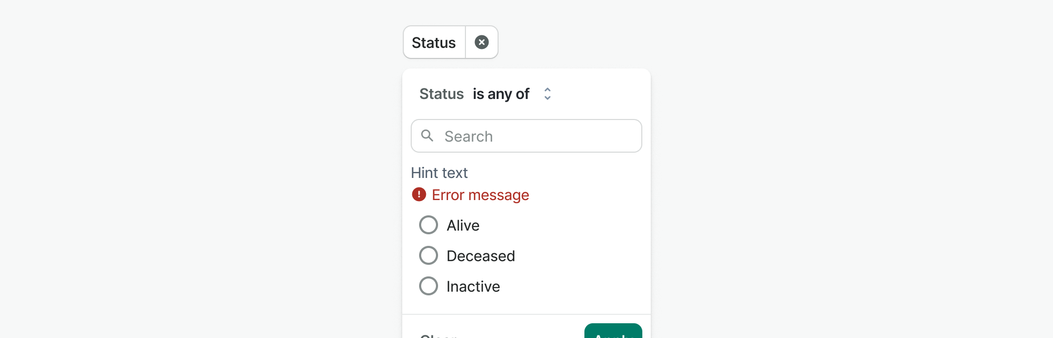Select the Alive radio button
1053x338 pixels.
click(429, 225)
